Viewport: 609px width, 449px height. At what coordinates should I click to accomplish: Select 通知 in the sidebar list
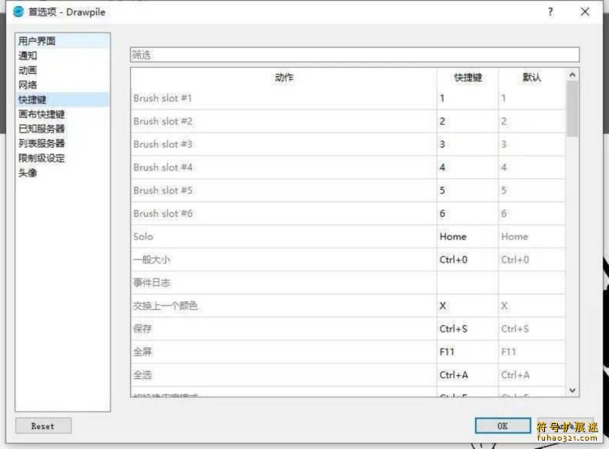coord(62,56)
